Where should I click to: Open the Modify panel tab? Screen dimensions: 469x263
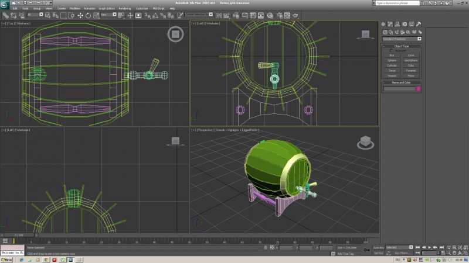[x=390, y=24]
